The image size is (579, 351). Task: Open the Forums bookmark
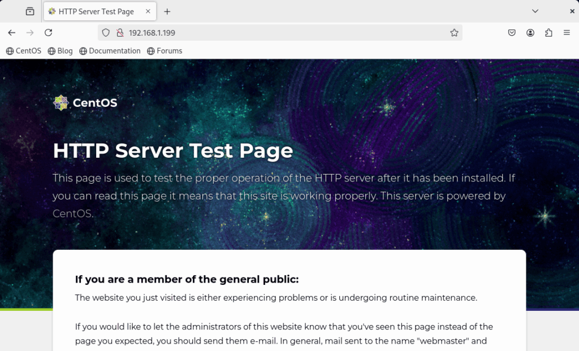coord(165,51)
